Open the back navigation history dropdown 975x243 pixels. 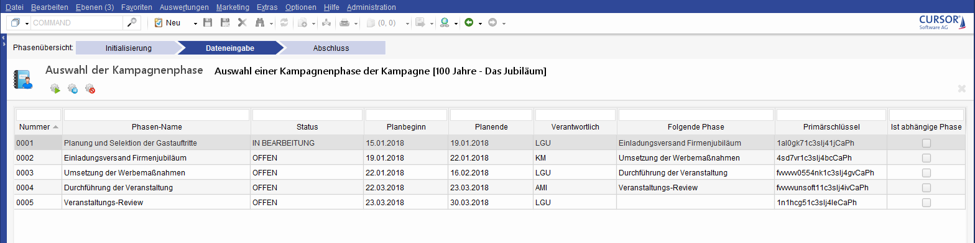pos(481,24)
